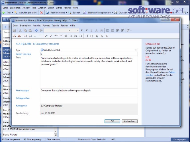Open Extras menu in main window

(59, 8)
